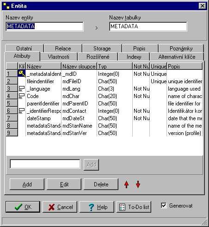Move attribute down with red down arrow

[138, 184]
